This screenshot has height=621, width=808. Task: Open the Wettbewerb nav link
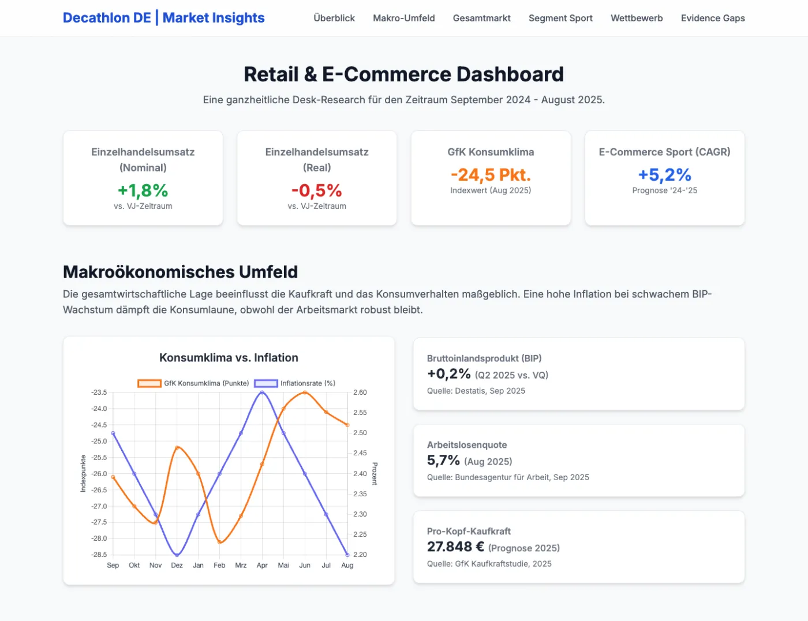tap(637, 18)
